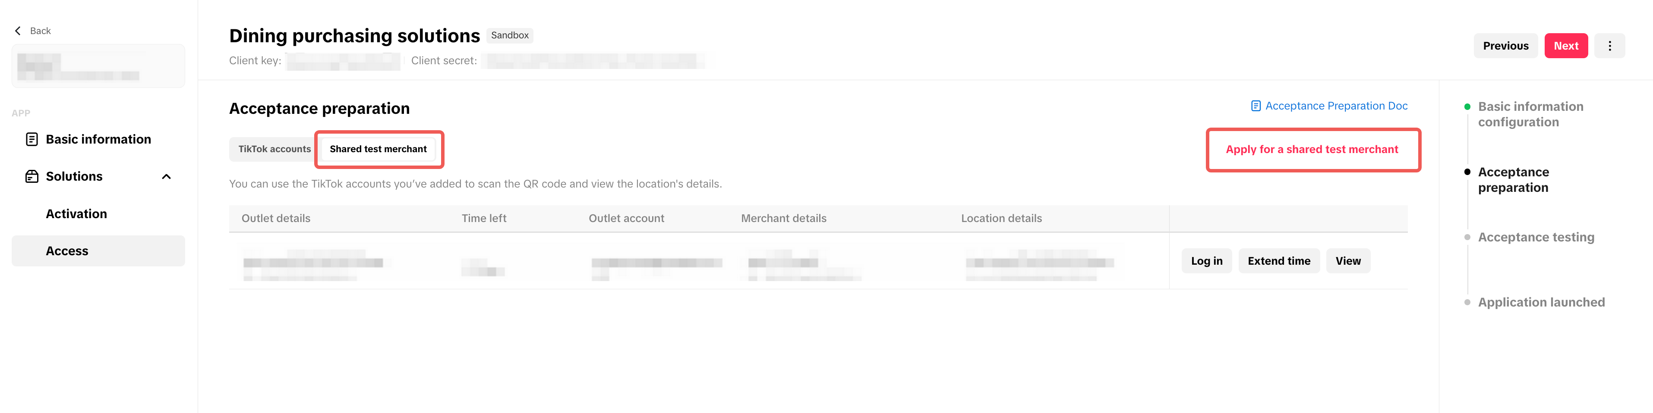Log in to the test outlet

(x=1206, y=261)
